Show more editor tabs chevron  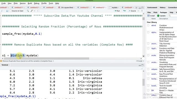point(136,8)
